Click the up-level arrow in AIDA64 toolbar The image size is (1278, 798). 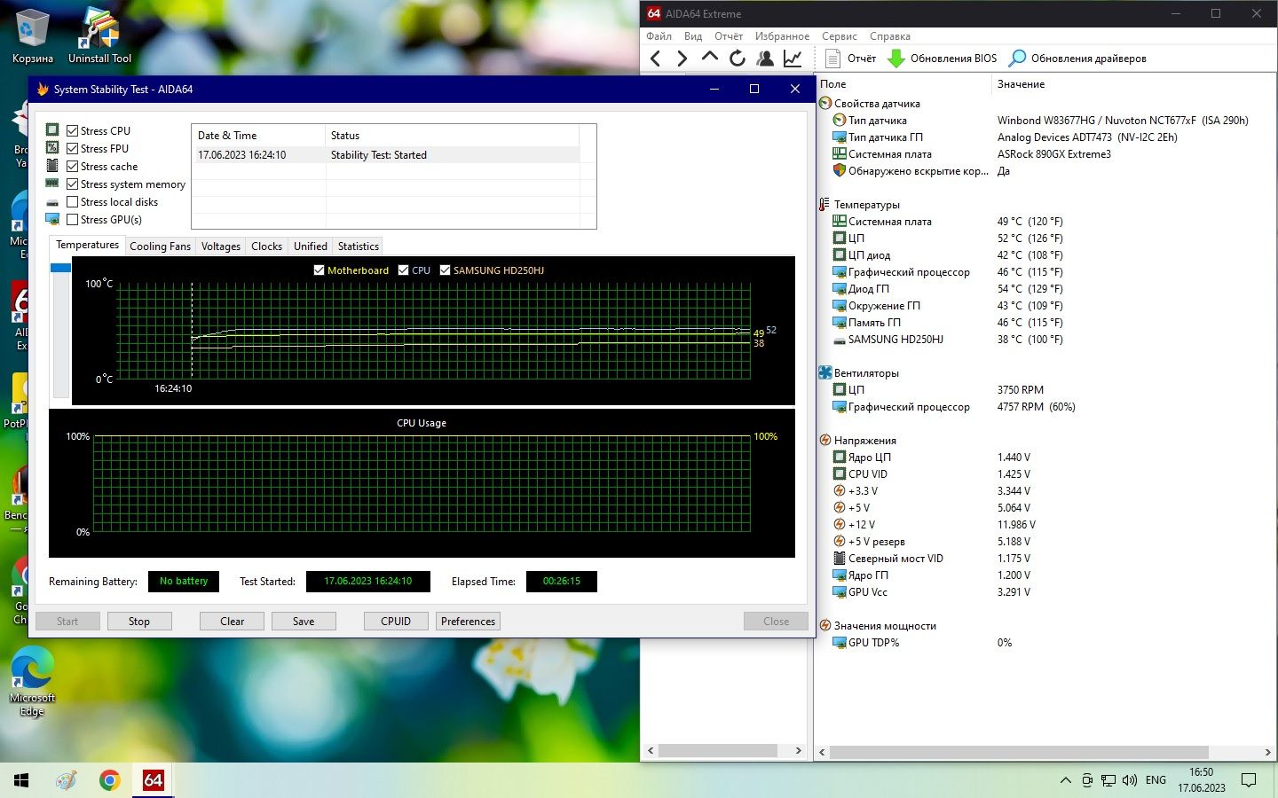pos(710,58)
